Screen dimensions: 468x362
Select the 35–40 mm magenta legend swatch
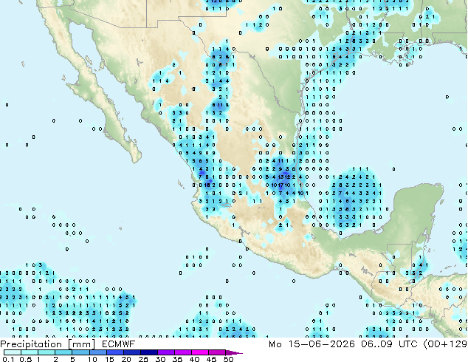coord(182,352)
